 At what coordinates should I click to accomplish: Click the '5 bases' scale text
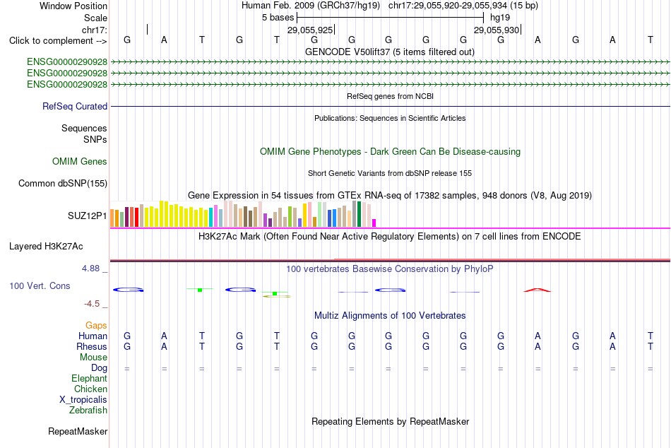278,18
